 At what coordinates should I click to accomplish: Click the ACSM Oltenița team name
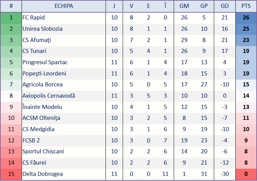click(x=41, y=118)
